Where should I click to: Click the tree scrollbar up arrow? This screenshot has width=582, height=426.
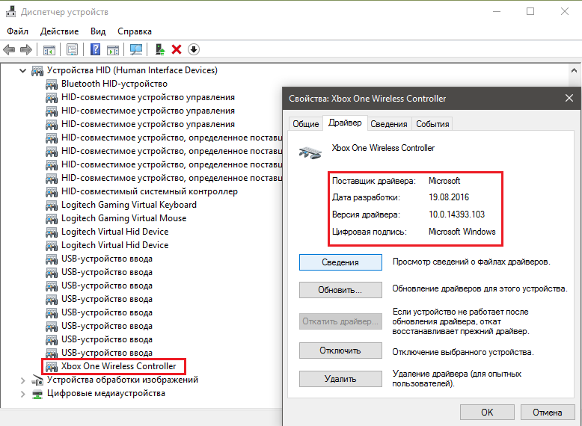[x=574, y=70]
